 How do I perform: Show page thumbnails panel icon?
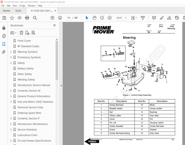tap(4, 36)
